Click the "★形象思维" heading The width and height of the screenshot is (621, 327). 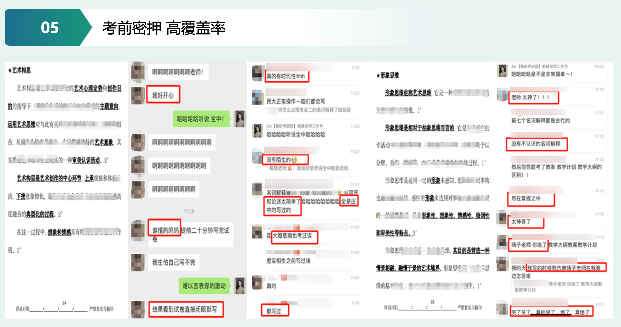pos(388,76)
